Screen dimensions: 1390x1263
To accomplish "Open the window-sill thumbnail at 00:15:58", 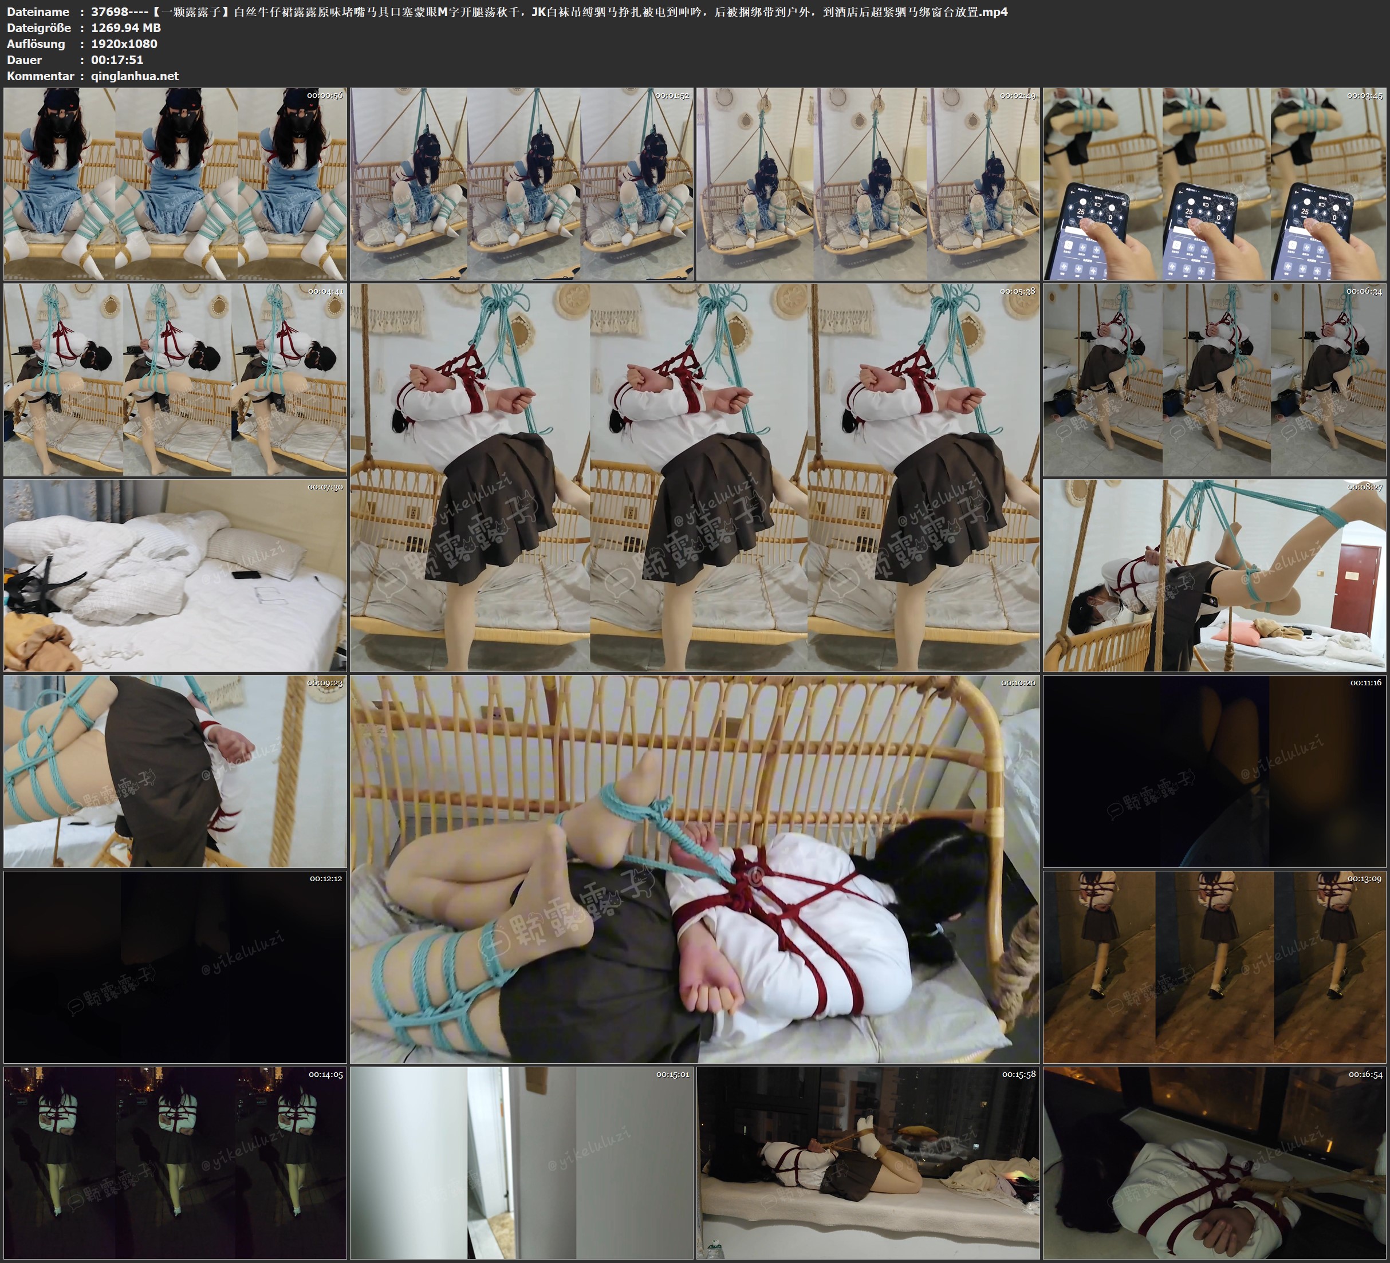I will [868, 1163].
